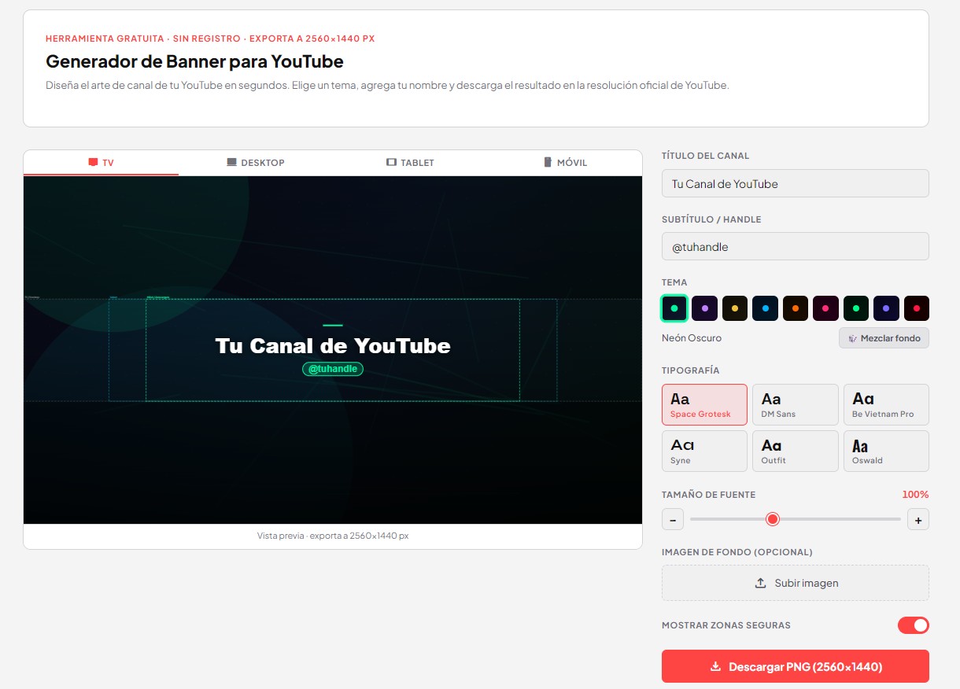The height and width of the screenshot is (689, 960).
Task: Select the DM Sans font option
Action: pos(795,404)
